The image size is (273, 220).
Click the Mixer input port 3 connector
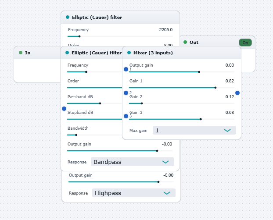tap(126, 116)
